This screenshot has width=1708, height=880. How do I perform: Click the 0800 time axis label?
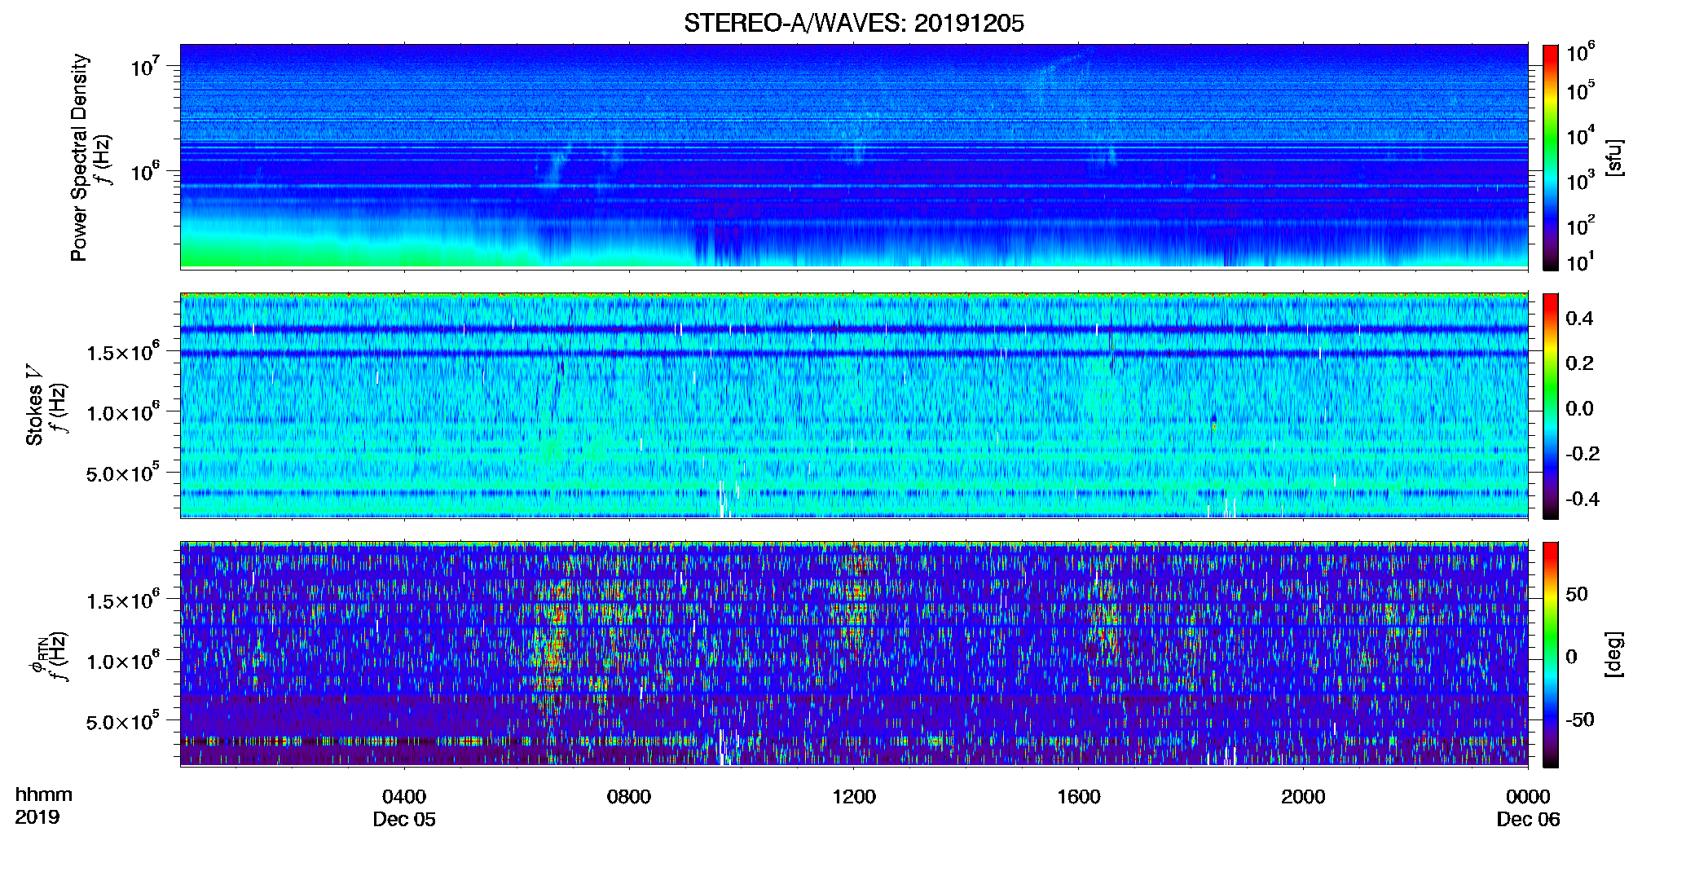629,797
